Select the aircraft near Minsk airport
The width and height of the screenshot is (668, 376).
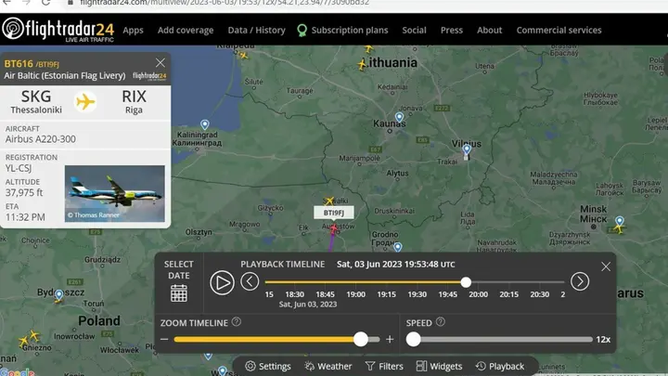tap(619, 230)
